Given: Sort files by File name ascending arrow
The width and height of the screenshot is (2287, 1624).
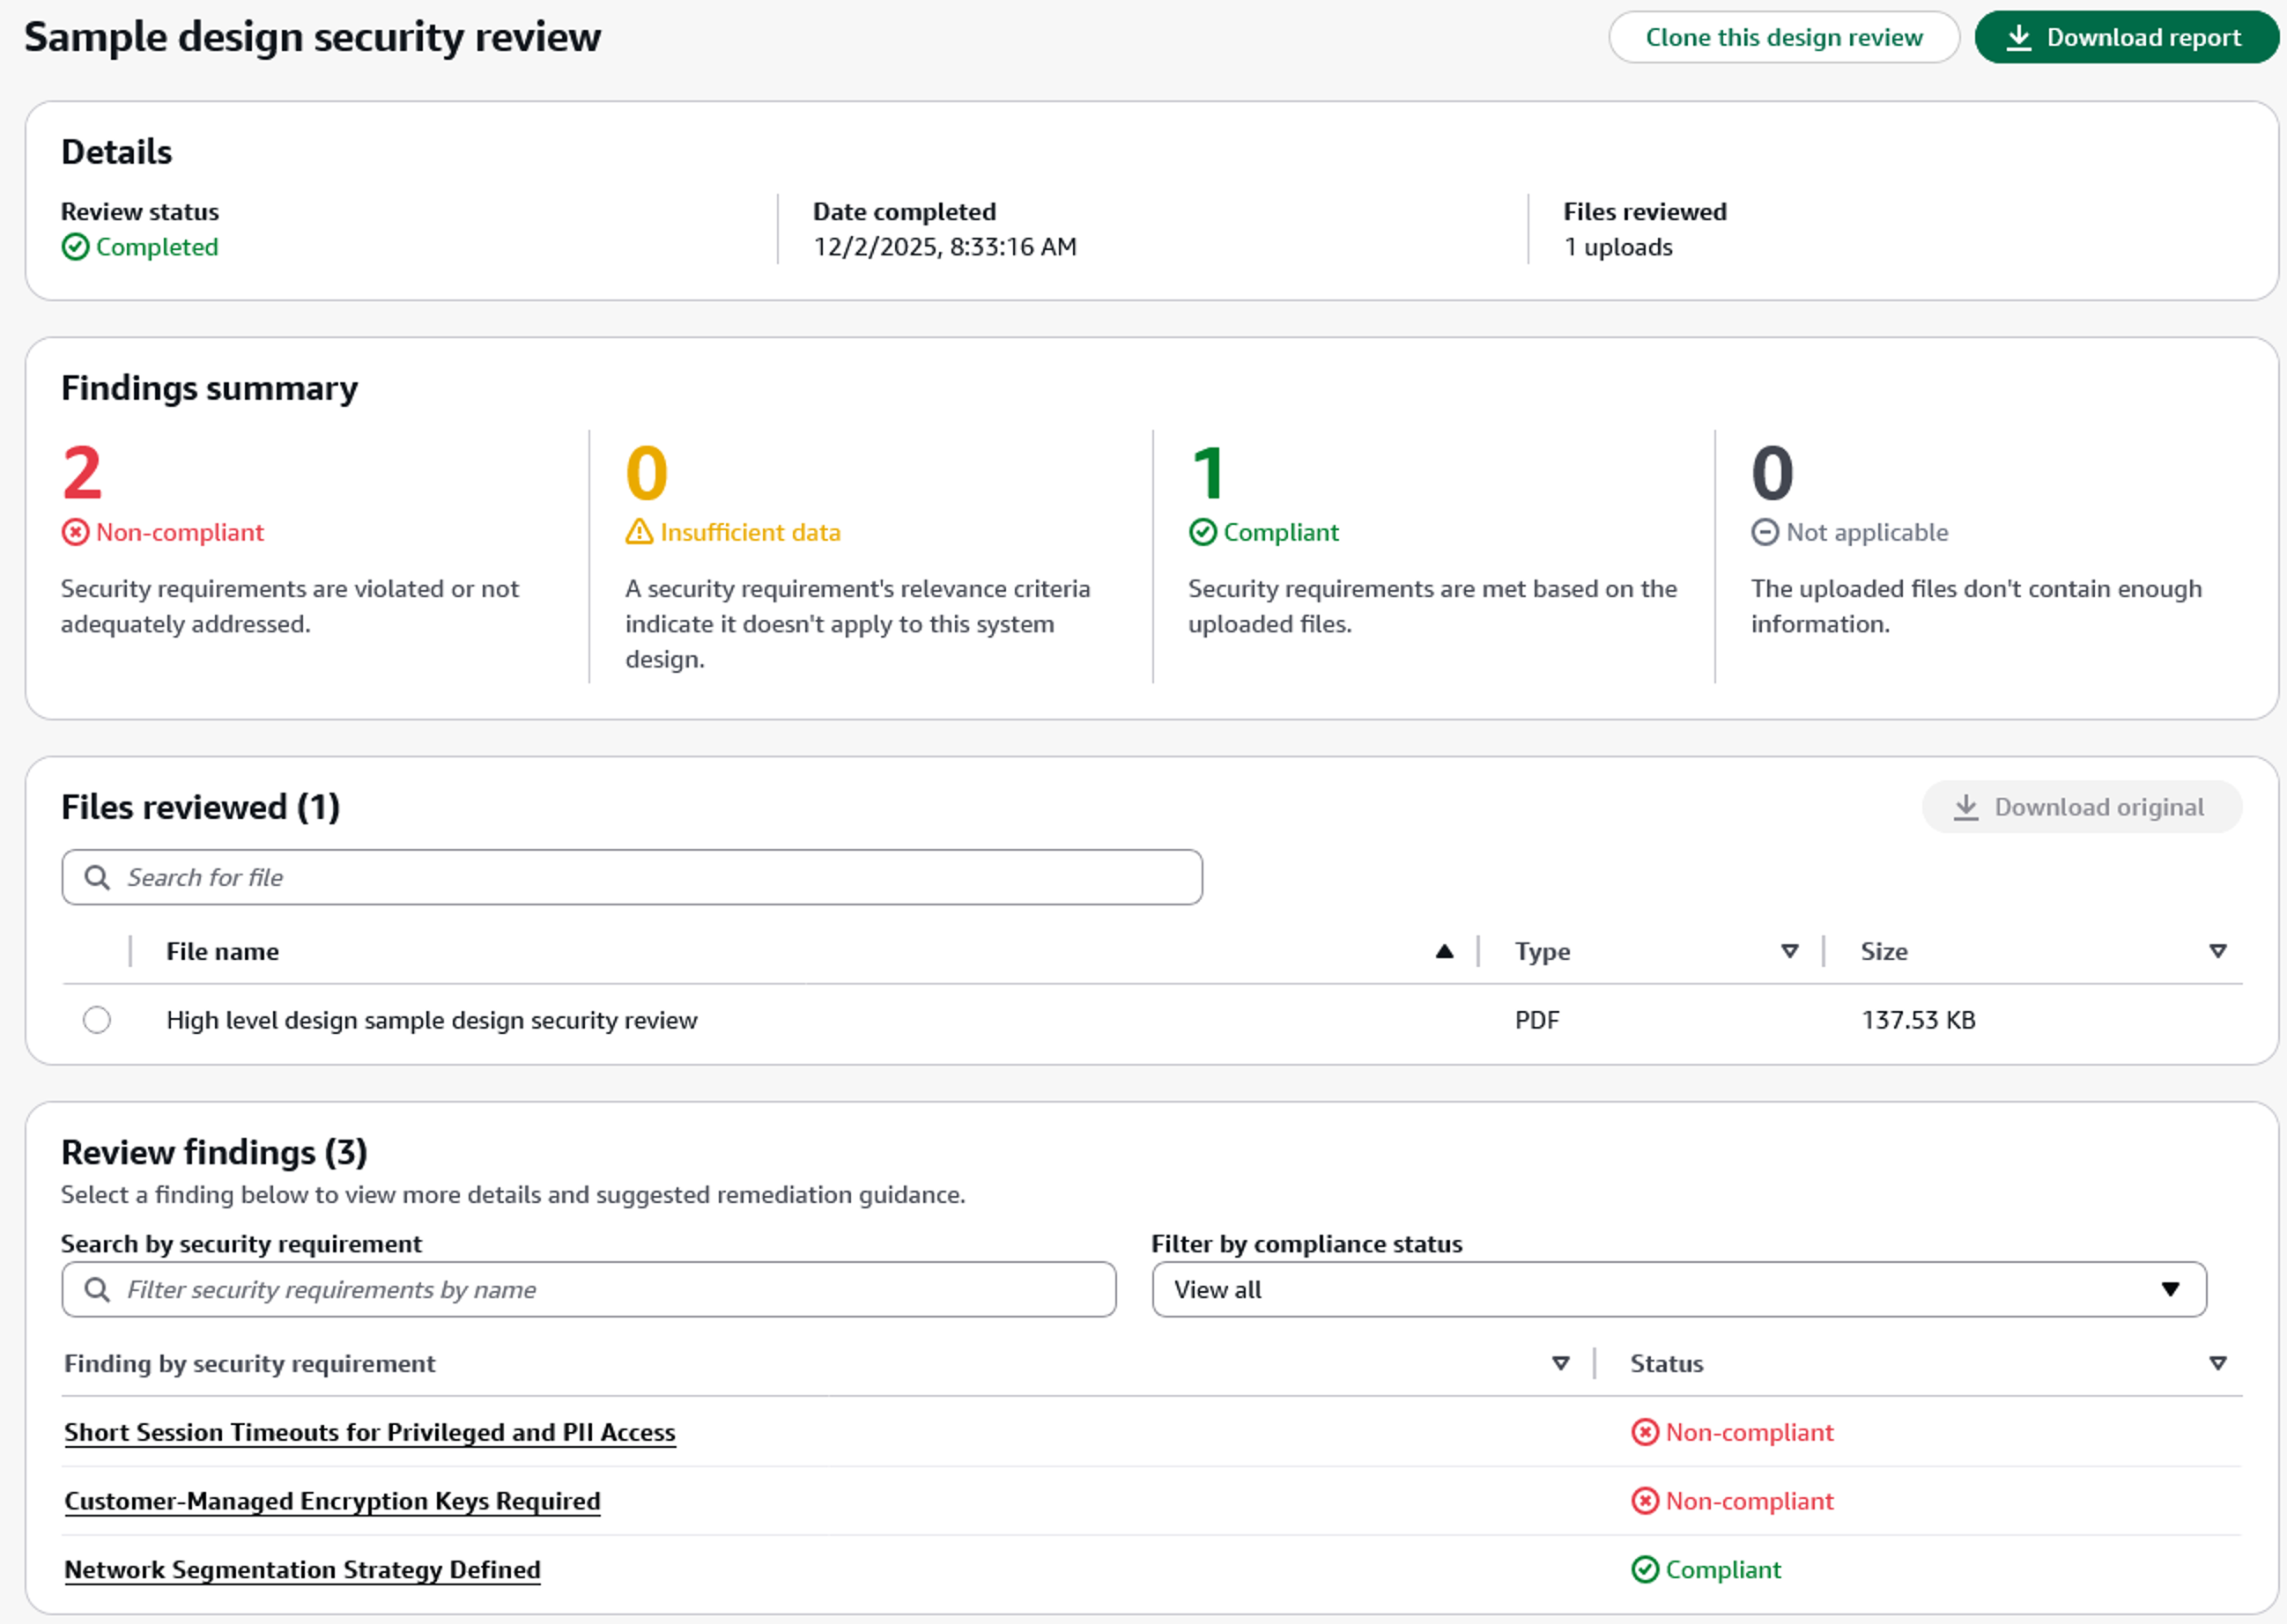Looking at the screenshot, I should [1444, 951].
